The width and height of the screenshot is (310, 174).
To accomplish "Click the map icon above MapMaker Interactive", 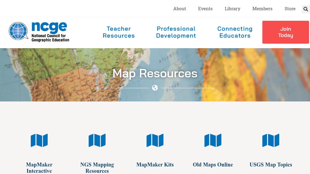I will 39,140.
